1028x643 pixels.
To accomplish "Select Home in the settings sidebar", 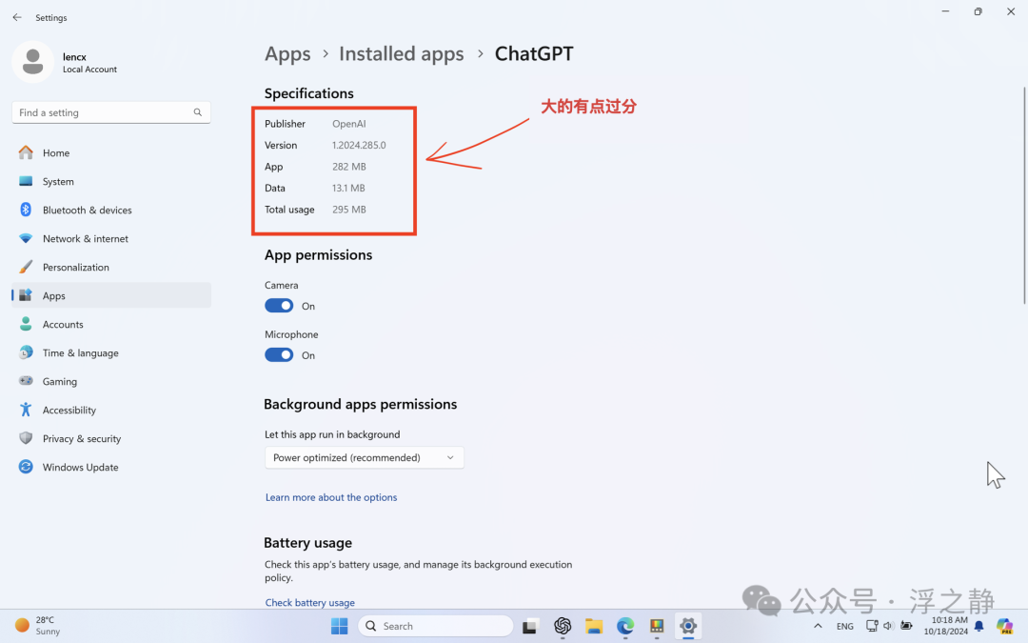I will coord(111,152).
